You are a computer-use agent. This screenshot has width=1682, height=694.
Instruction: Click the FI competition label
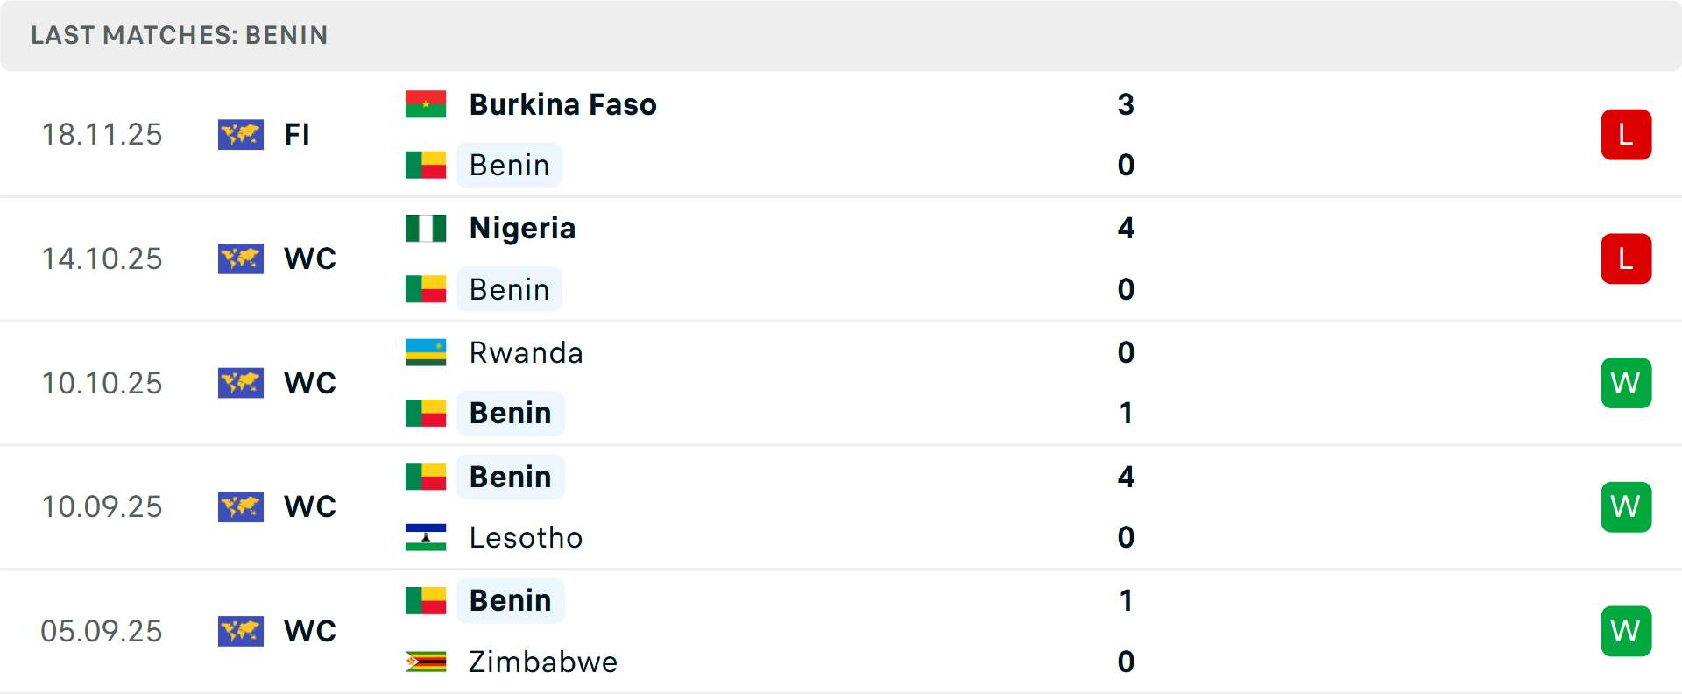[297, 135]
